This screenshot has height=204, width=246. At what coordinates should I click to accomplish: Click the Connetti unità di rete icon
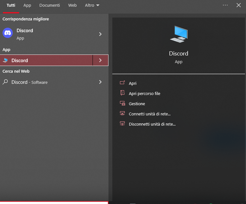click(x=123, y=113)
